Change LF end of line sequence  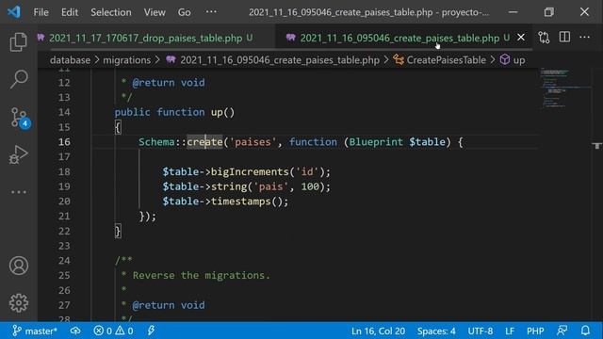[x=510, y=331]
